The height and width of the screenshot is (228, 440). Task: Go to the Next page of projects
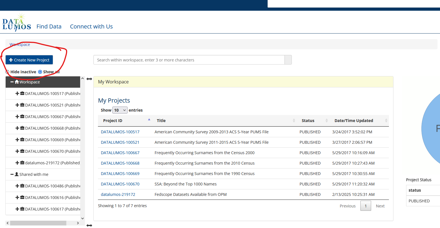(x=380, y=206)
